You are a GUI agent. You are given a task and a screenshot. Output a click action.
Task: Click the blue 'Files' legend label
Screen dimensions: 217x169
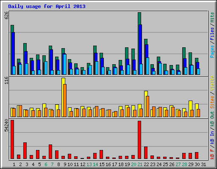click(x=212, y=34)
